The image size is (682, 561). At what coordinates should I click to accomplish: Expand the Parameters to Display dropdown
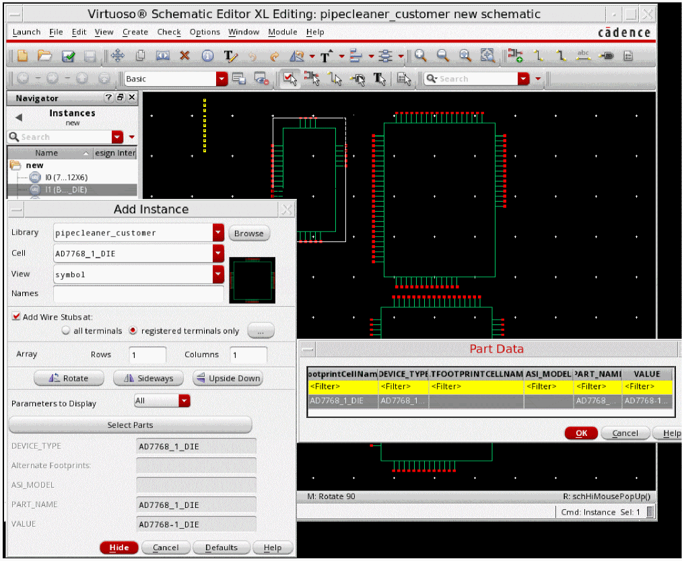(184, 401)
